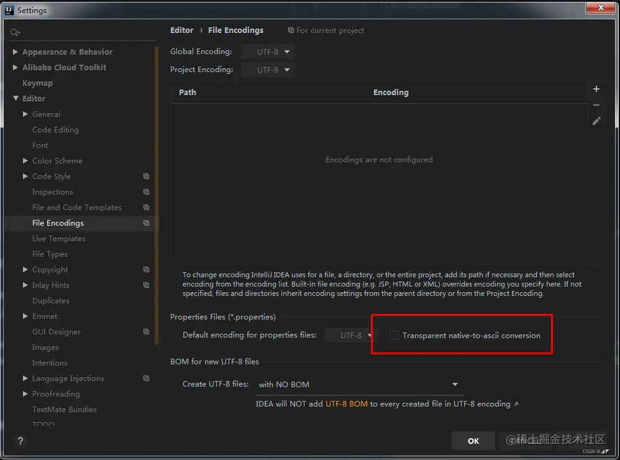The height and width of the screenshot is (460, 620).
Task: Expand Appearance & Behavior section
Action: pyautogui.click(x=16, y=52)
